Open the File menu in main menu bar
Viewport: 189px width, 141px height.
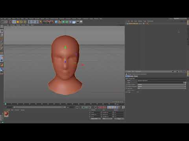[x=2, y=19]
